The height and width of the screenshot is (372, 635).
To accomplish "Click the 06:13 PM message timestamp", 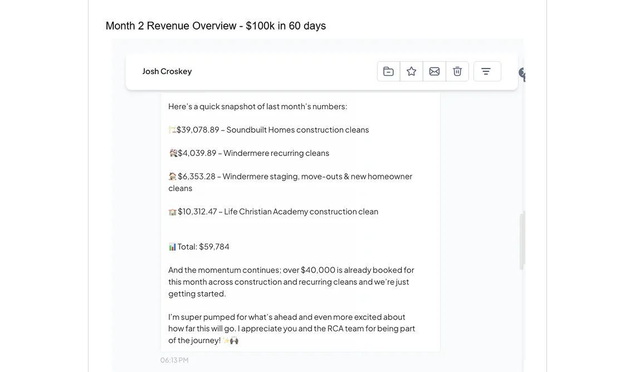I will 174,360.
